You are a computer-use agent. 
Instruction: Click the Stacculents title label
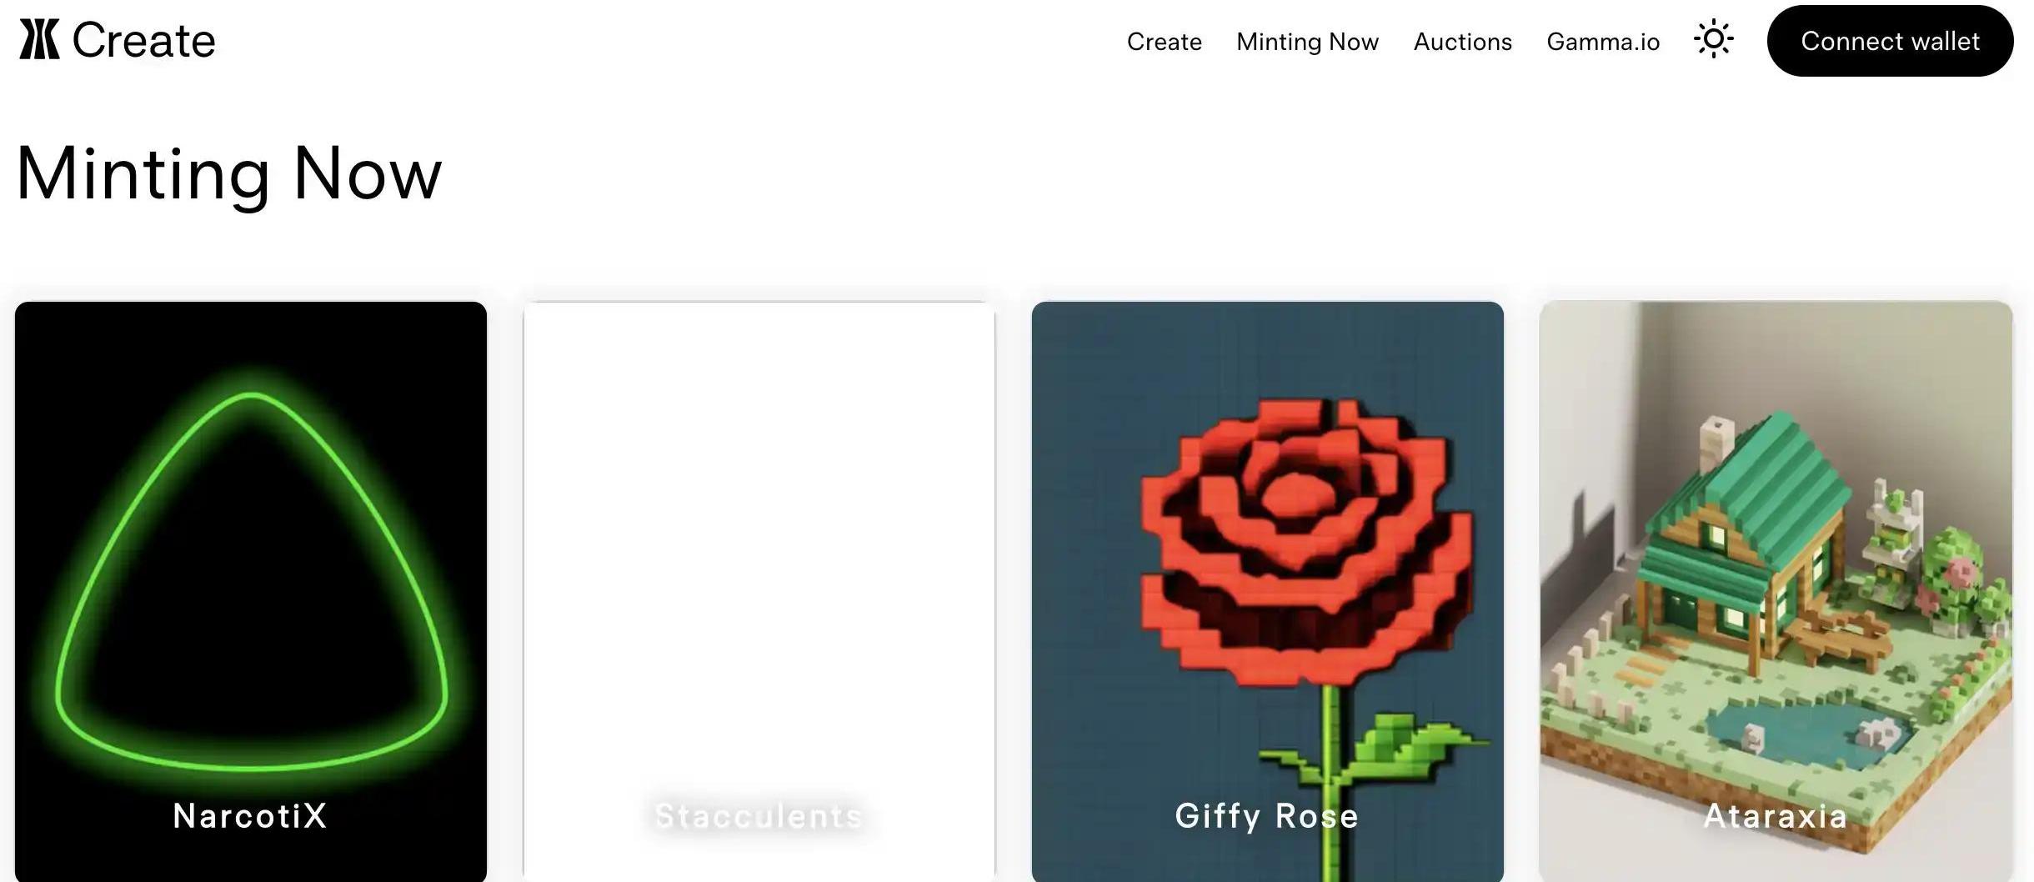coord(759,815)
